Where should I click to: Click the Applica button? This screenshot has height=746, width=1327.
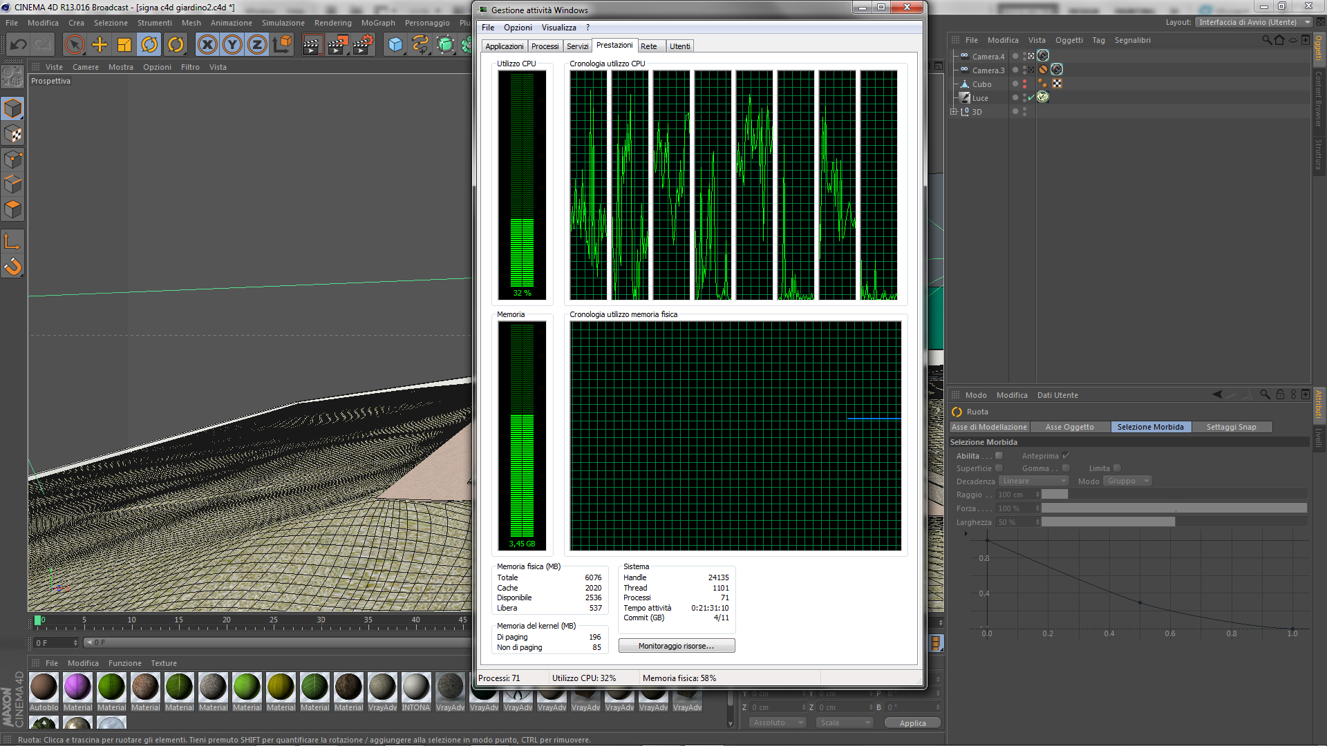[x=912, y=723]
